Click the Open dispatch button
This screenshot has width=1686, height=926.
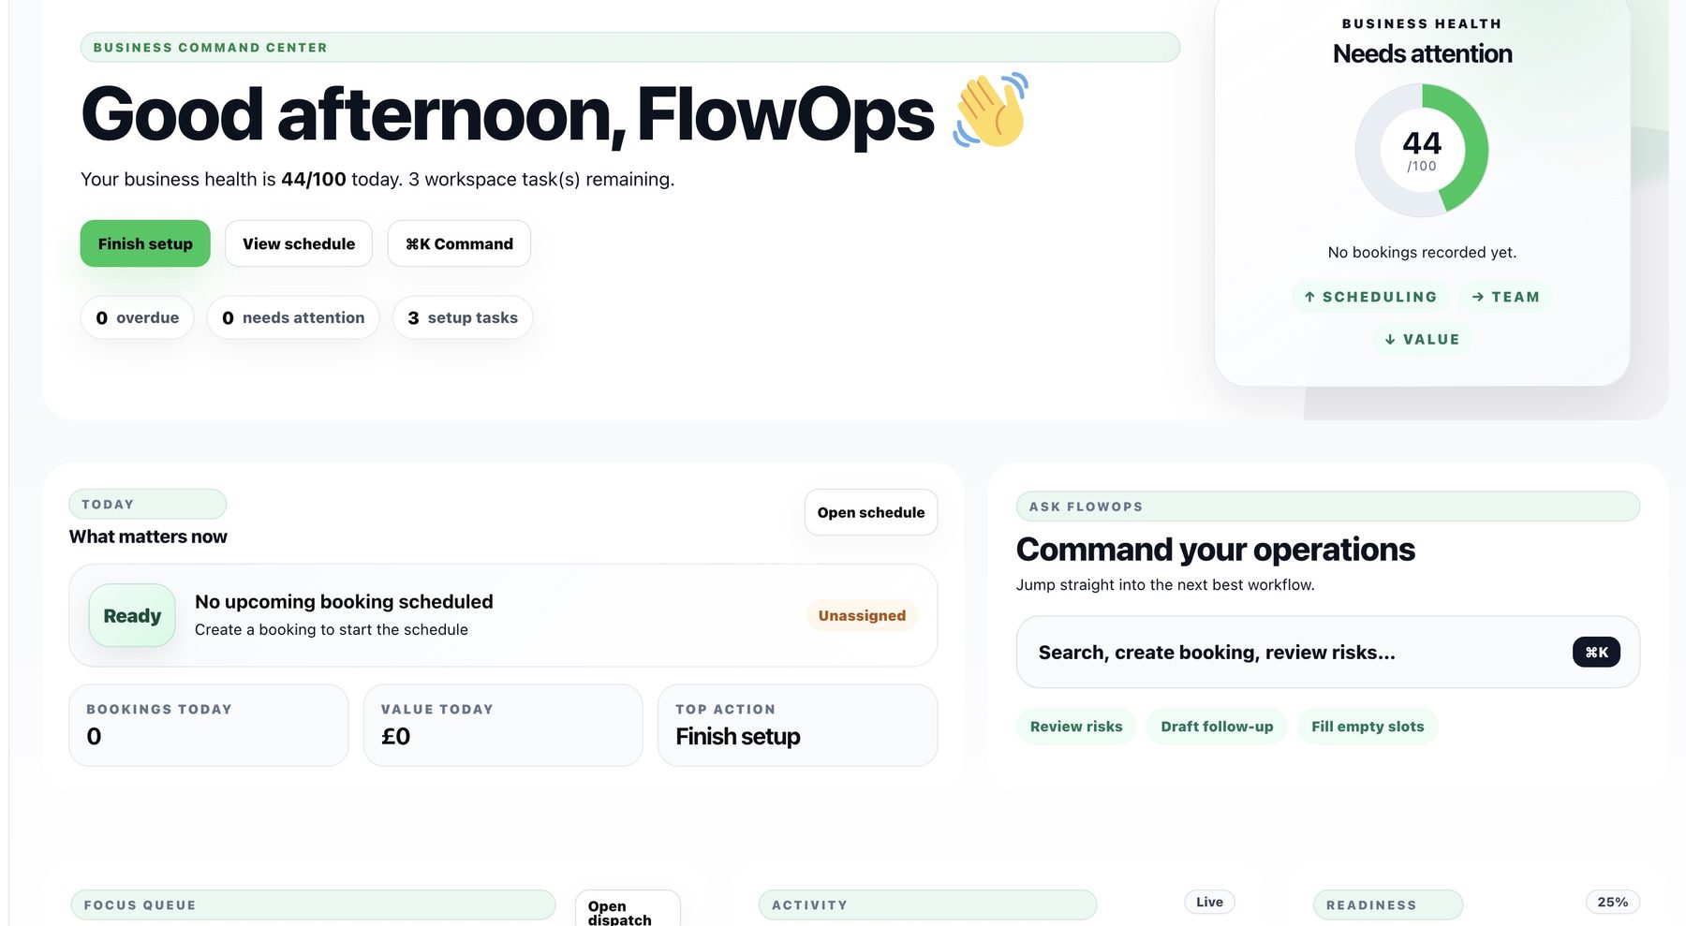pyautogui.click(x=628, y=910)
